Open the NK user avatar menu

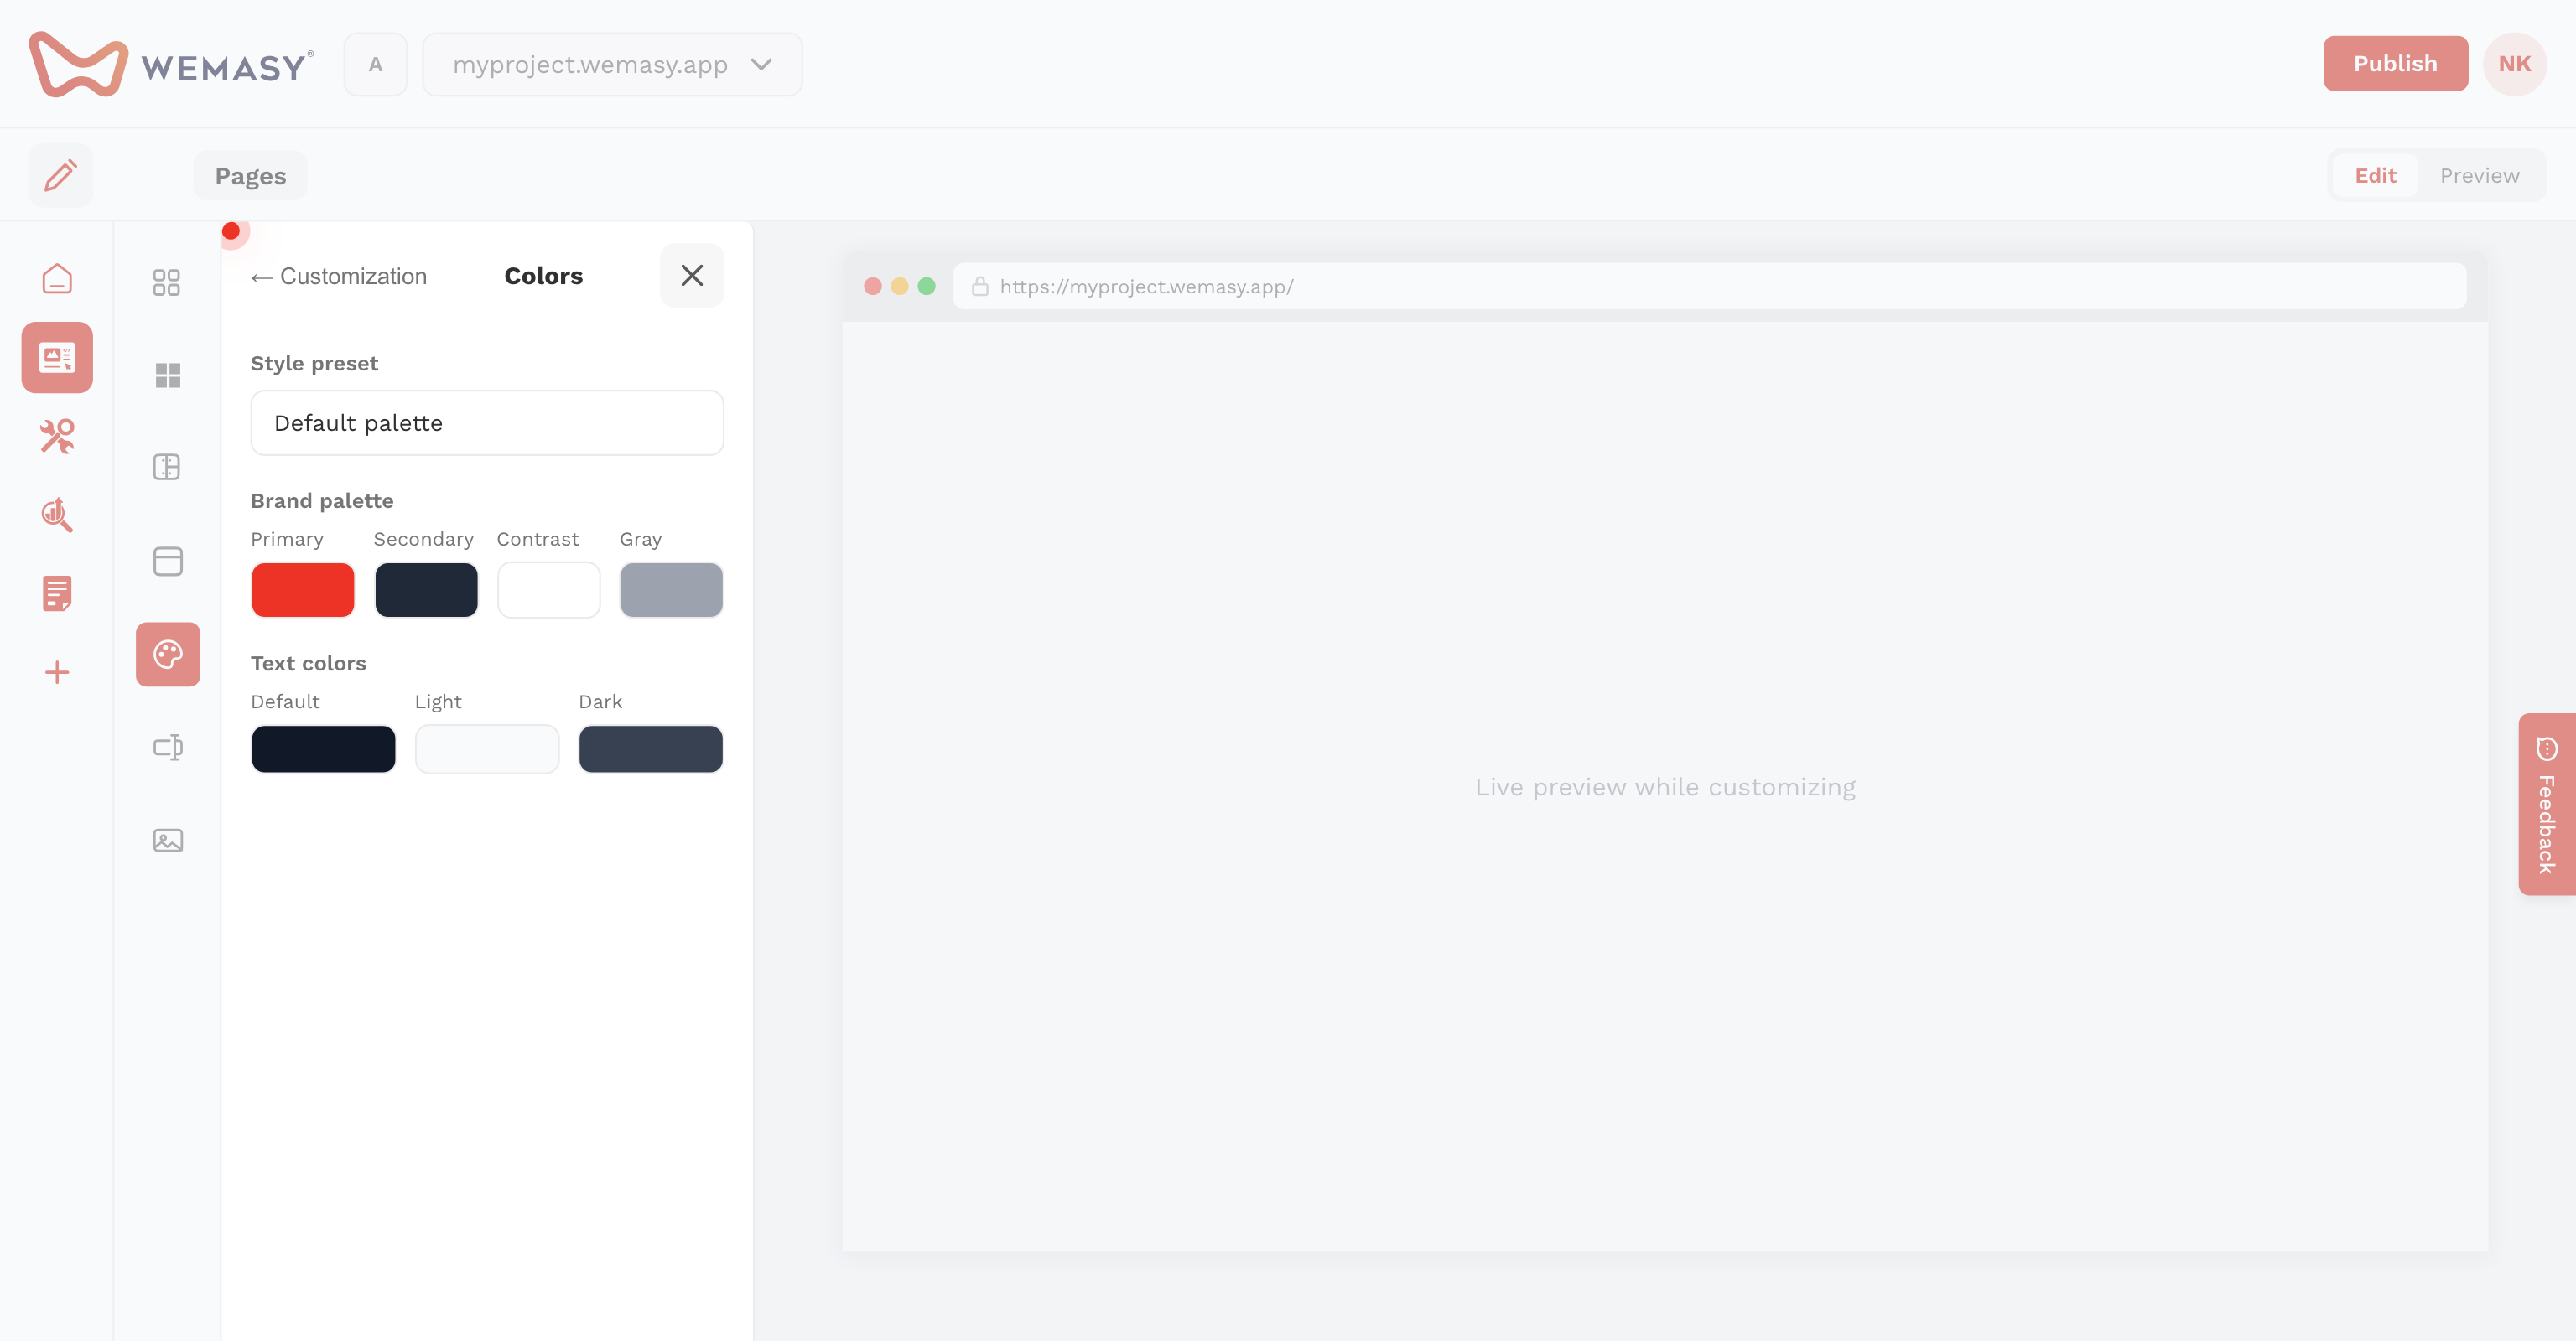click(x=2514, y=63)
